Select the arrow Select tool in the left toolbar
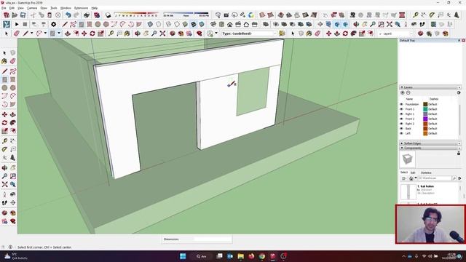This screenshot has height=262, width=466. click(4, 53)
